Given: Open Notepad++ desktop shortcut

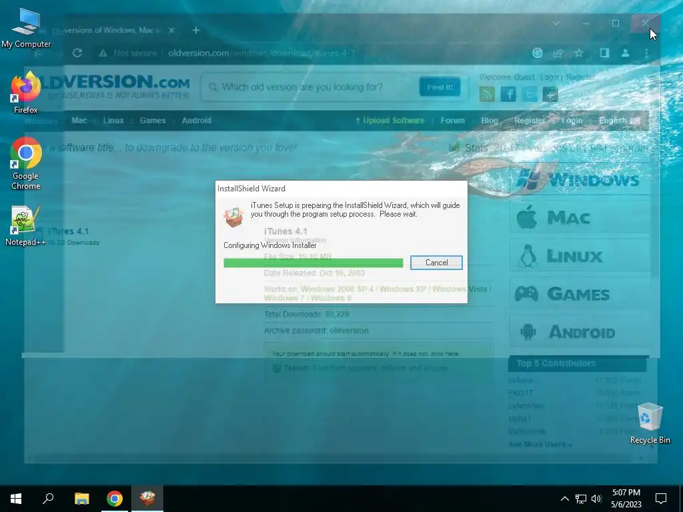Looking at the screenshot, I should [25, 226].
